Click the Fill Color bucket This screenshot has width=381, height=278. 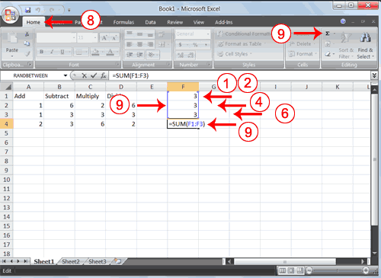pos(95,52)
